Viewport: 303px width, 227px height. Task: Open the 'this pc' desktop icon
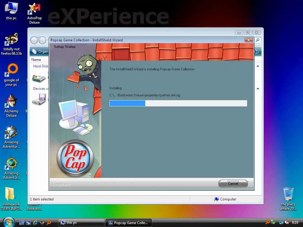pyautogui.click(x=11, y=11)
